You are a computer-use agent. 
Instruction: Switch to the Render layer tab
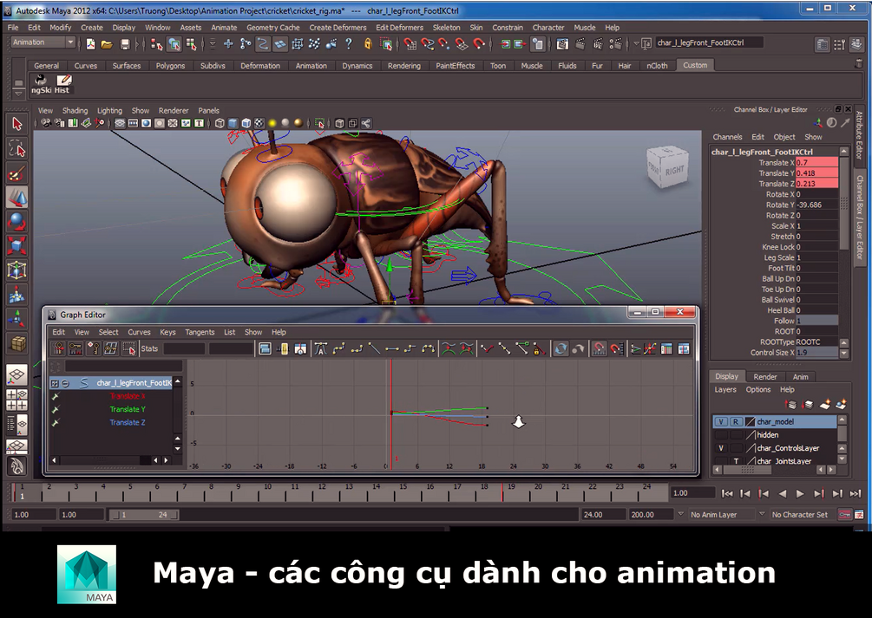pyautogui.click(x=764, y=377)
